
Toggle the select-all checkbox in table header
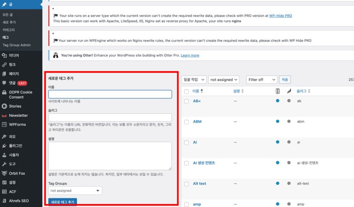tap(186, 91)
